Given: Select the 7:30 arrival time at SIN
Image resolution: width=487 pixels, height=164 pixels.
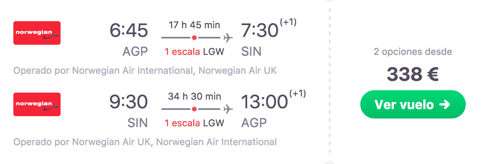Looking at the screenshot, I should (260, 31).
